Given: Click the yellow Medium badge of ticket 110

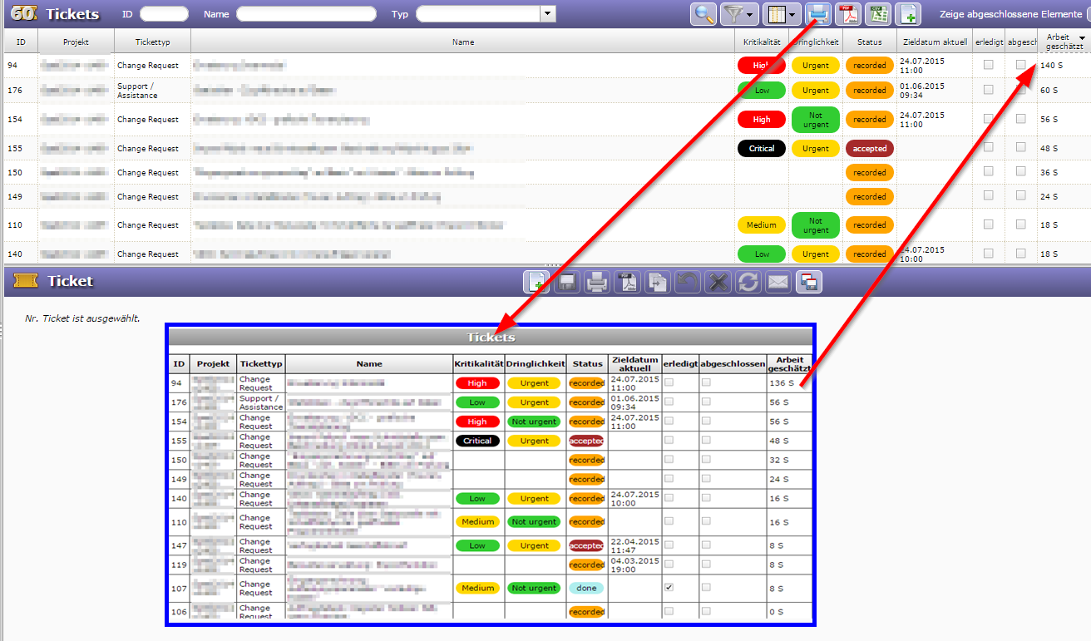Looking at the screenshot, I should coord(762,224).
